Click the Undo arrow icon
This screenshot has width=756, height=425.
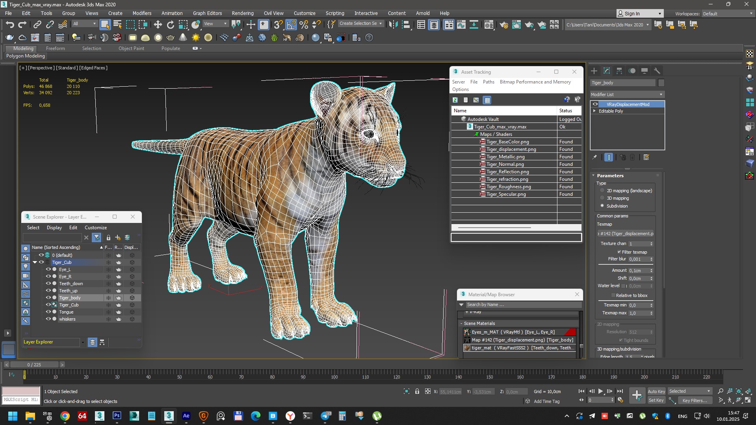coord(10,25)
